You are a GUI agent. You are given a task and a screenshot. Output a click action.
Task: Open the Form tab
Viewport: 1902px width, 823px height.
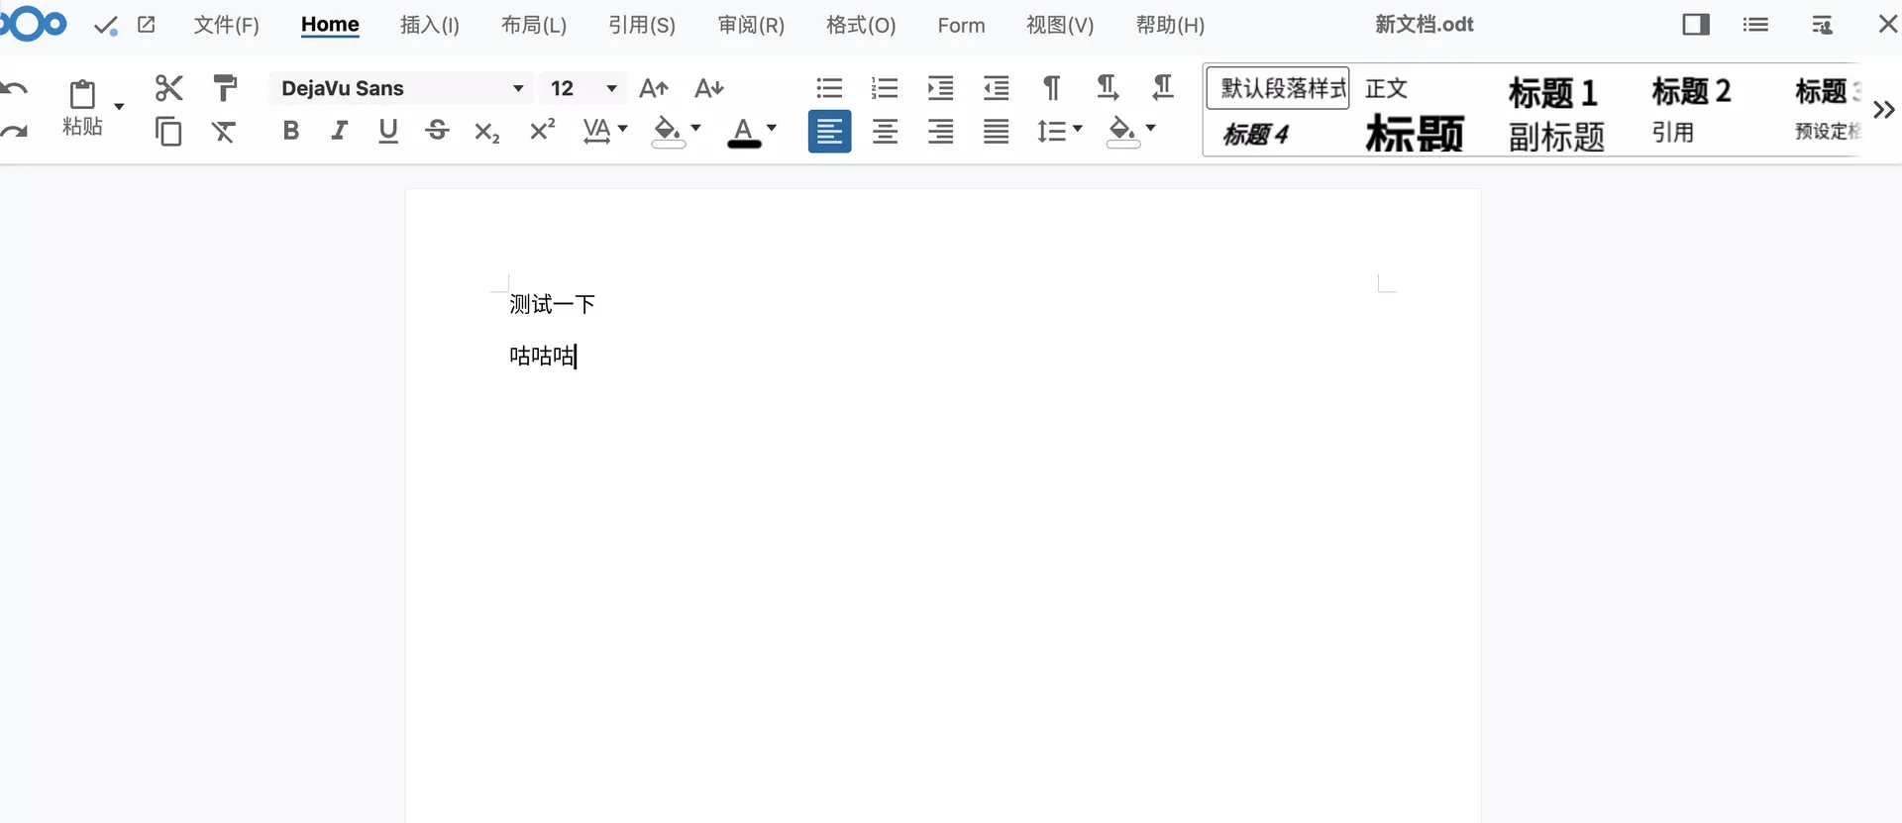pyautogui.click(x=961, y=25)
